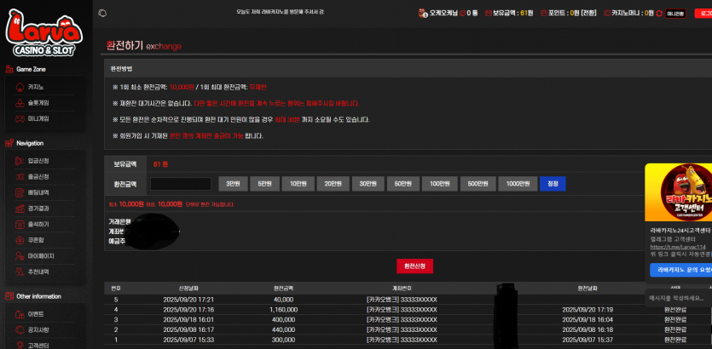The width and height of the screenshot is (712, 349).
Task: Open 입금신청 in the Navigation menu
Action: click(x=38, y=161)
